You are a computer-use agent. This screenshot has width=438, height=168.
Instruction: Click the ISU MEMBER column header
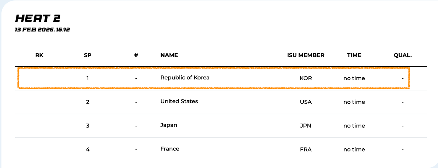[306, 55]
